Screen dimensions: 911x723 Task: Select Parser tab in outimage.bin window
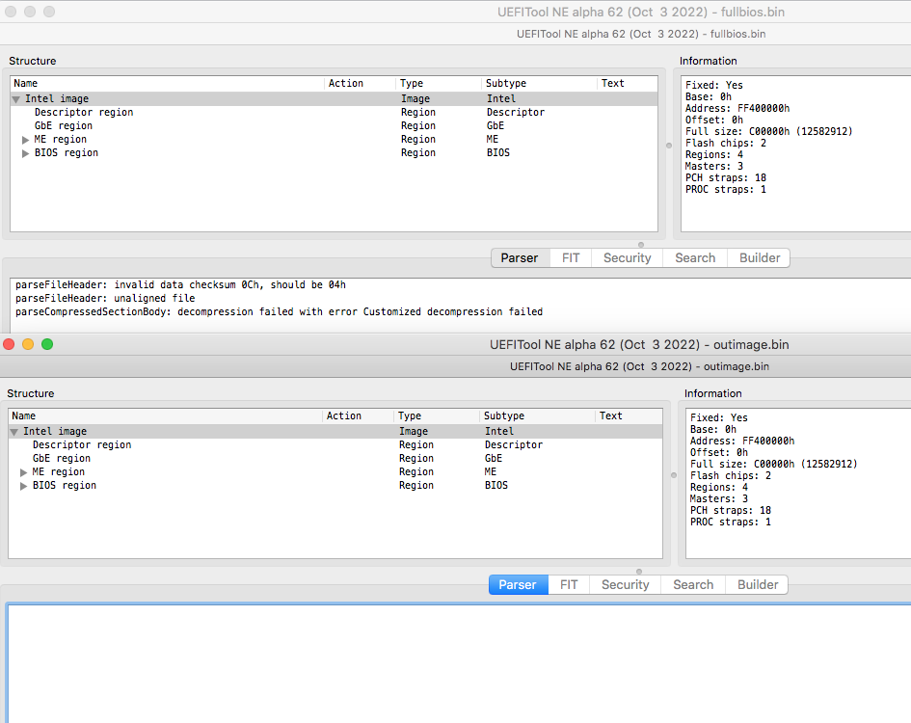pyautogui.click(x=519, y=585)
